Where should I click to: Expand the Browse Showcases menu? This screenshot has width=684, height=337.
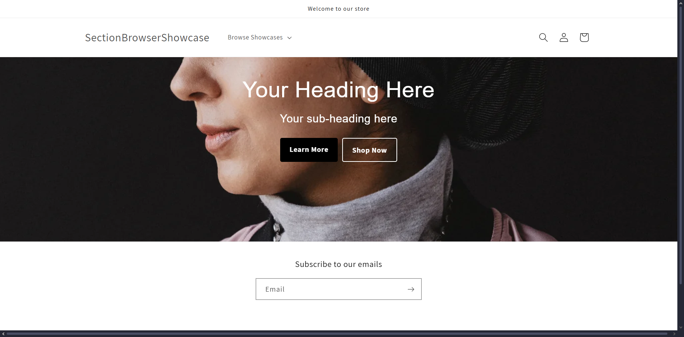(x=259, y=37)
